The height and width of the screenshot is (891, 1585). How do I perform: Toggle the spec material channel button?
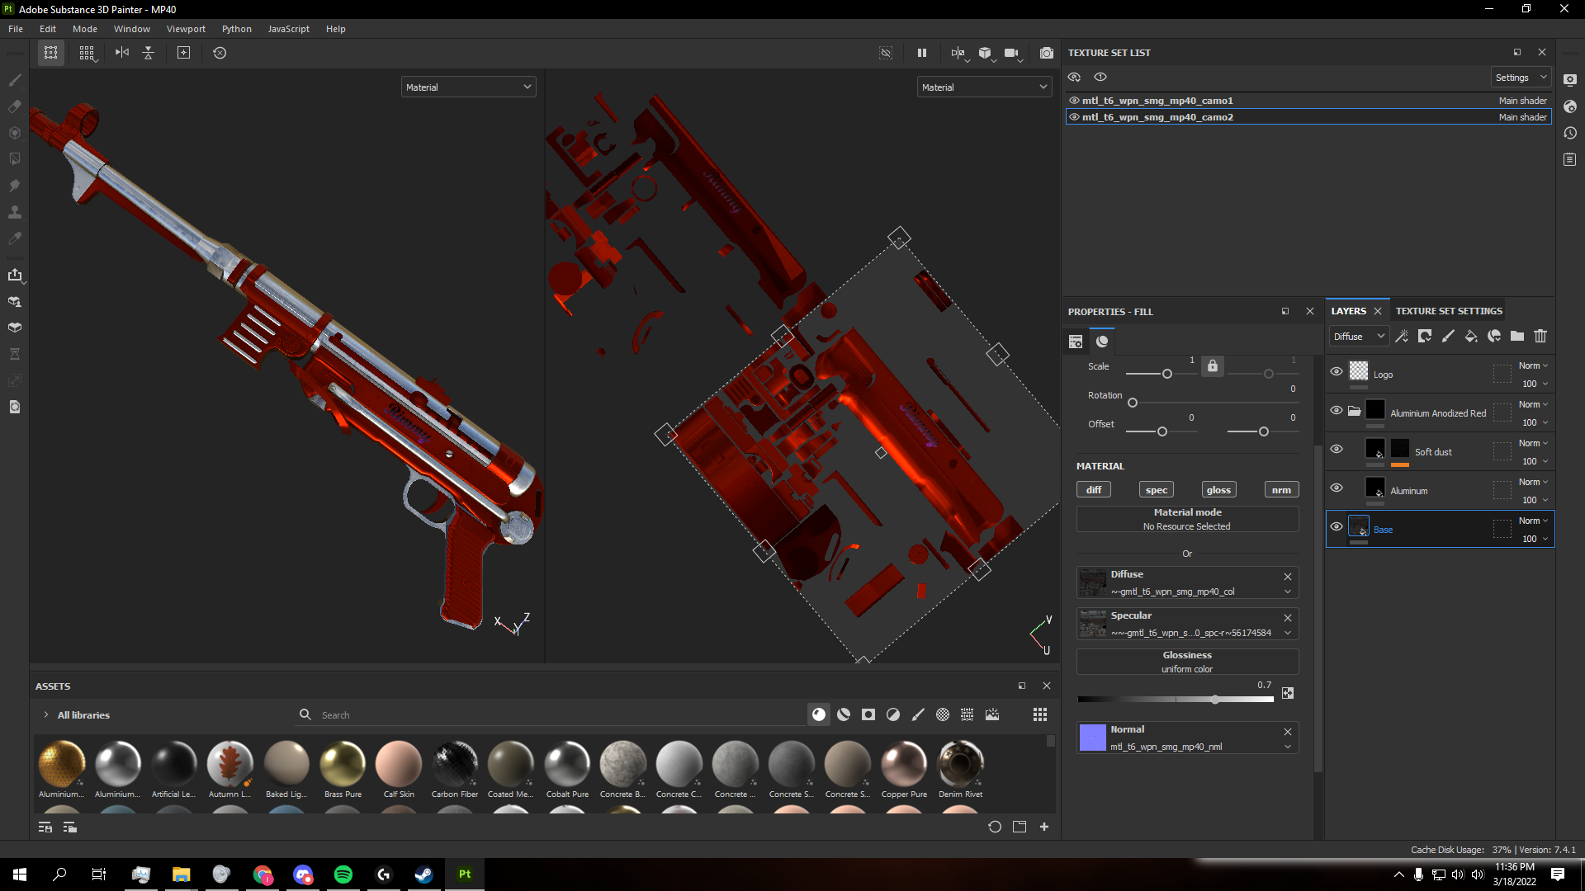point(1157,490)
